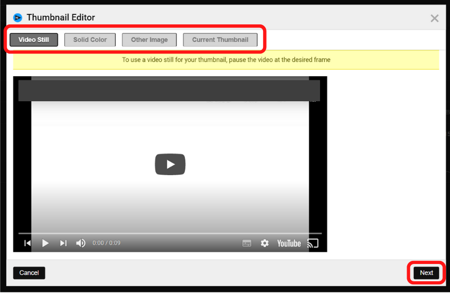Open the video settings gear menu
Viewport: 450px width, 295px height.
tap(264, 244)
